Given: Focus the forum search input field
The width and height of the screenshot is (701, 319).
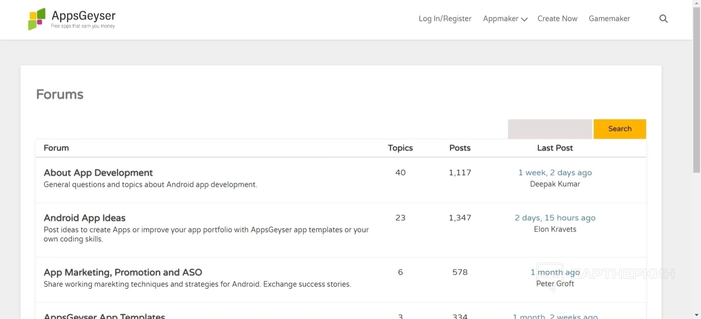Looking at the screenshot, I should point(550,129).
